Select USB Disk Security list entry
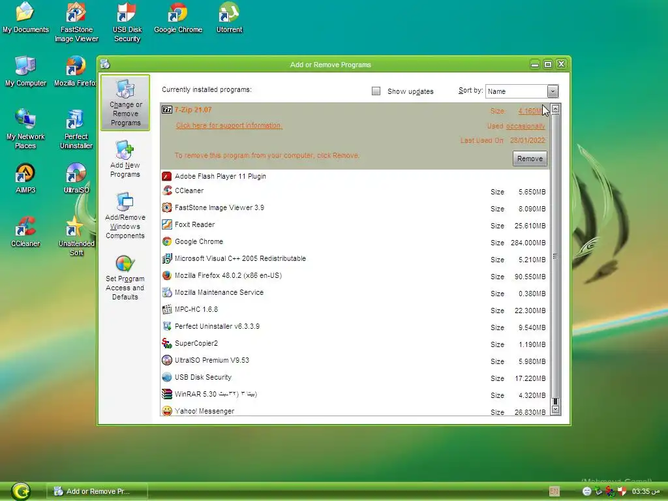 356,378
